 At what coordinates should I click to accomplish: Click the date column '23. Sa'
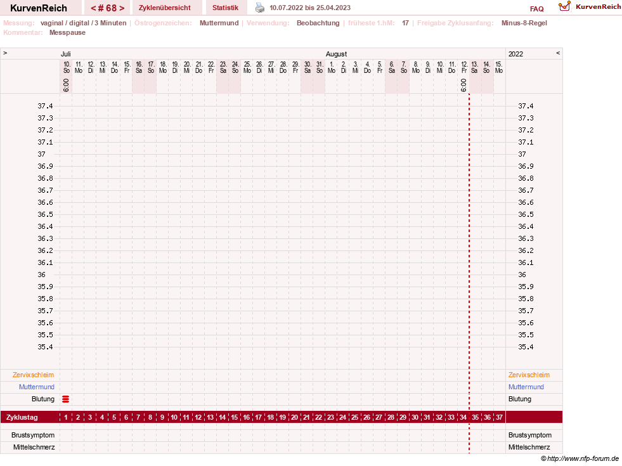(x=223, y=67)
